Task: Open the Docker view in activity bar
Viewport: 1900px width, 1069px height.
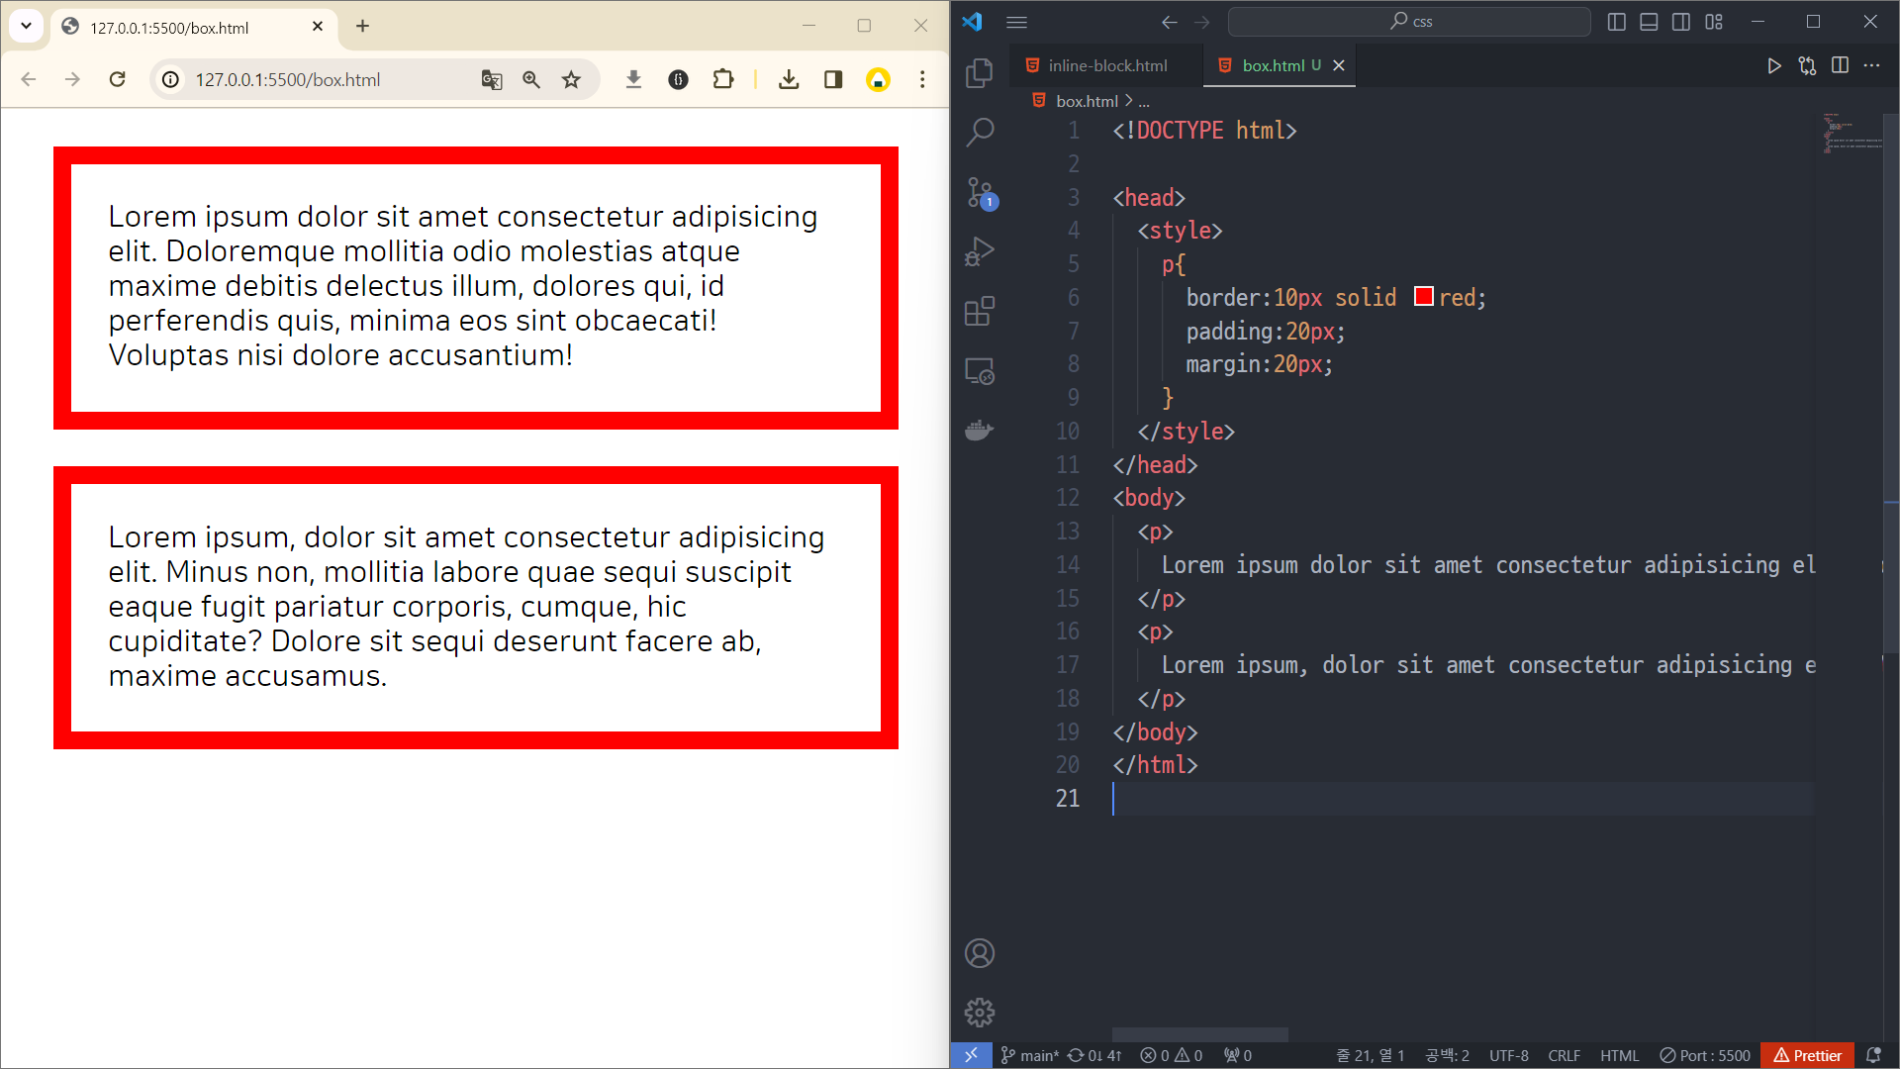Action: click(979, 431)
